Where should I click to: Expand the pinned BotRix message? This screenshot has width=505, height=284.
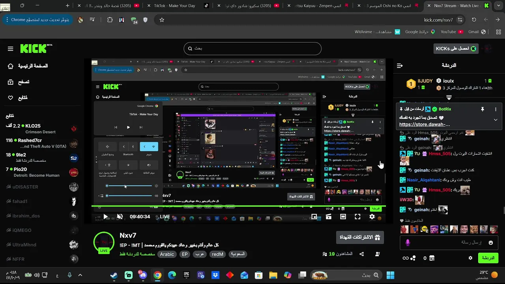(x=496, y=120)
